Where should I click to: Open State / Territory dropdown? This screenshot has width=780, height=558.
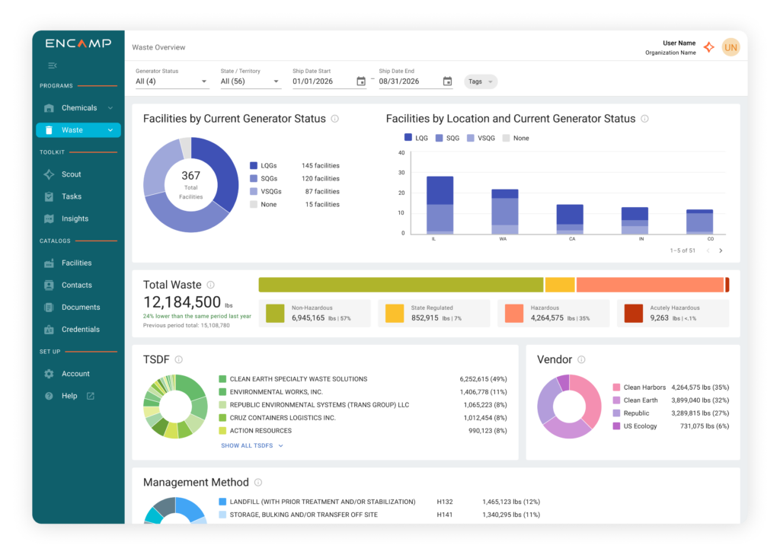[x=250, y=81]
